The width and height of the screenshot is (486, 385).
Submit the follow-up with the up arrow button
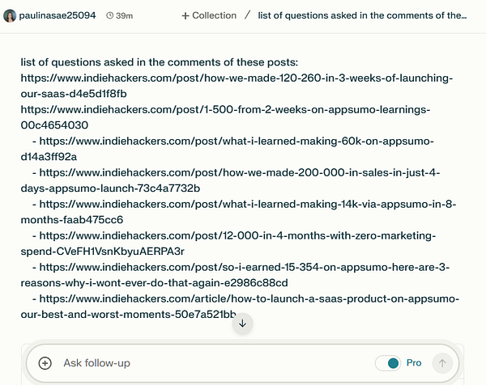click(x=441, y=363)
